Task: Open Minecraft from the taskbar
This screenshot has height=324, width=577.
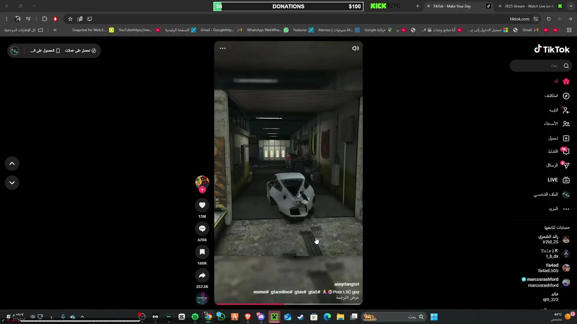Action: click(274, 317)
